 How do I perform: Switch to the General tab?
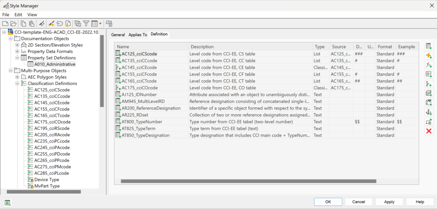tap(118, 35)
